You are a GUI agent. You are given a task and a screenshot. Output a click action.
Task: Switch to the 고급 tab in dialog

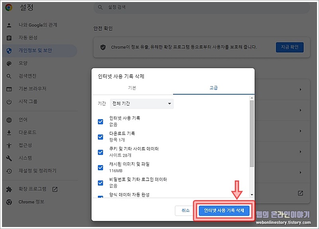(x=214, y=88)
